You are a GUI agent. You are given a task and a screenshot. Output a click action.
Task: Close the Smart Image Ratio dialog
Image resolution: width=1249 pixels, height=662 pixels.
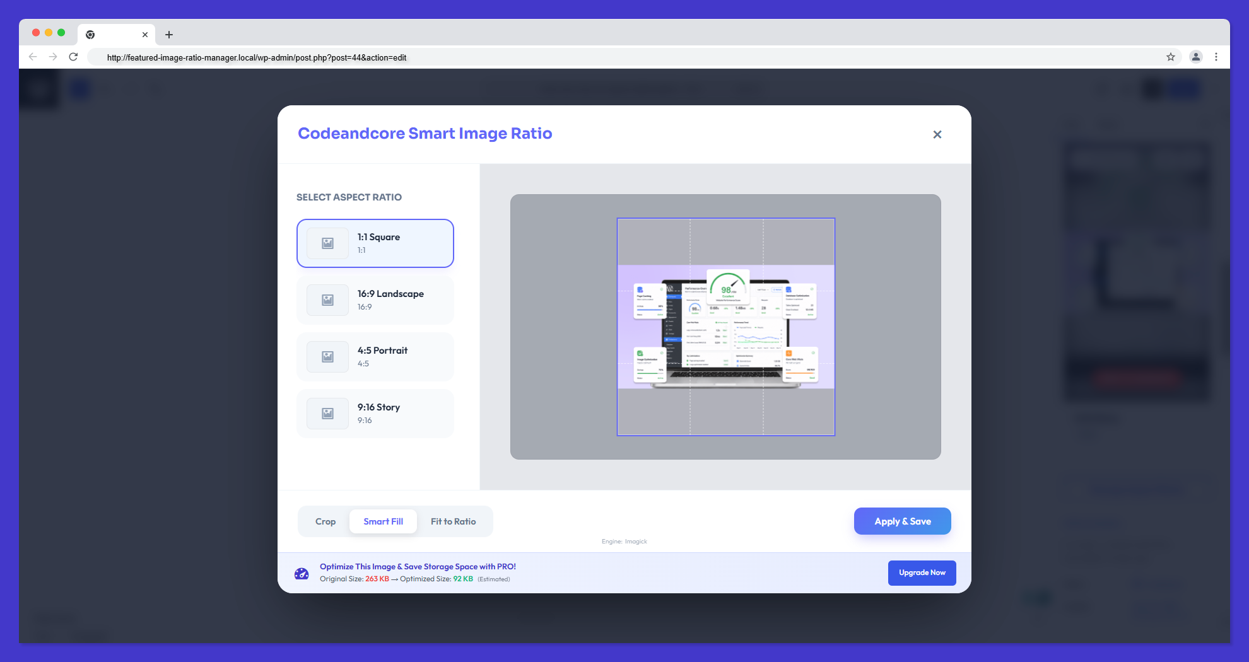click(937, 134)
